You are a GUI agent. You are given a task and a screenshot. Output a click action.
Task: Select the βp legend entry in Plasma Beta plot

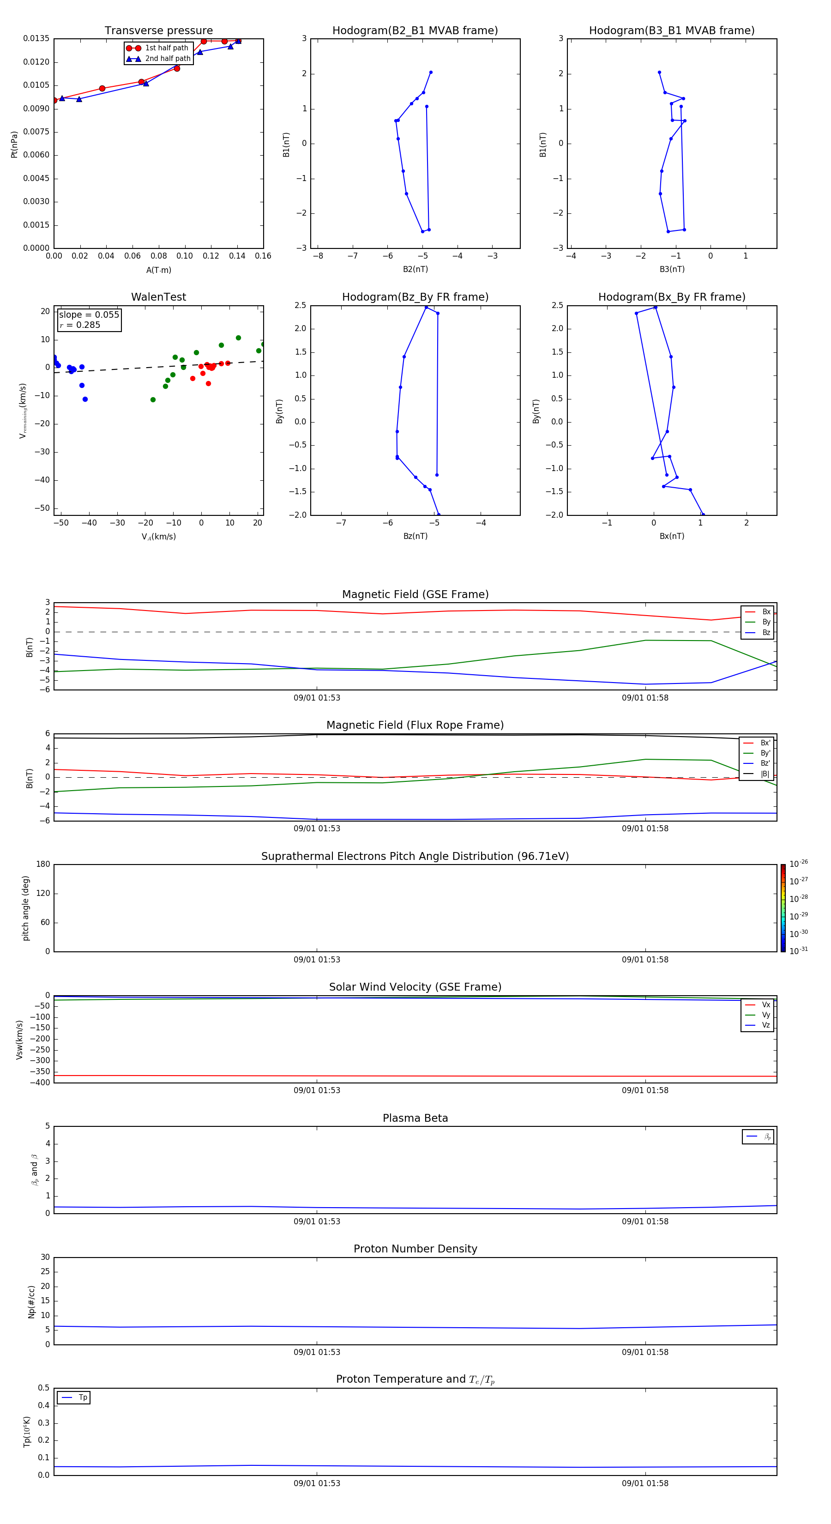[758, 1137]
